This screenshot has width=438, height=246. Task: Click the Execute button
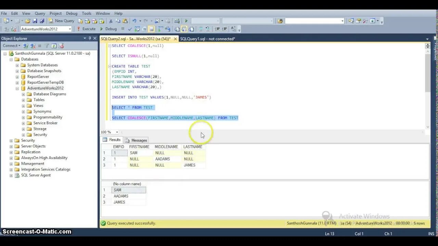[86, 29]
